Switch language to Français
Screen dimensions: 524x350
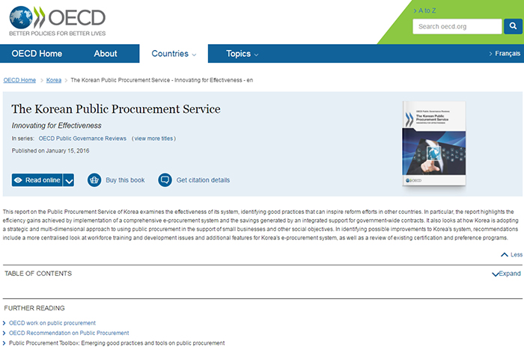[x=505, y=53]
